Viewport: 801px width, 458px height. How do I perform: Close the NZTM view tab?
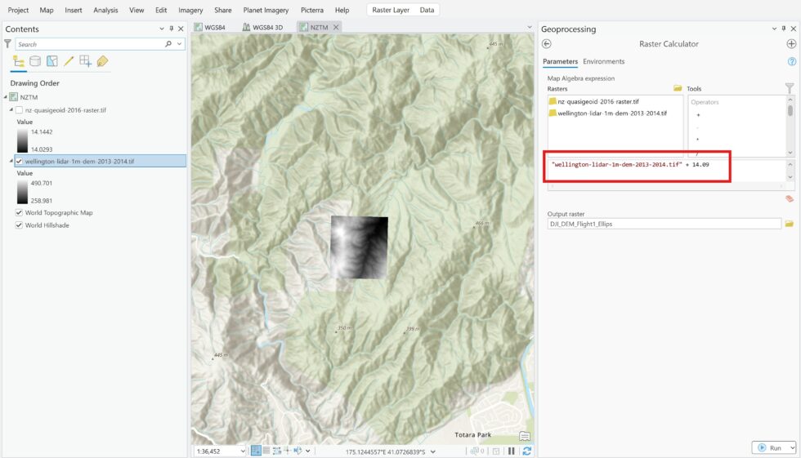(336, 28)
